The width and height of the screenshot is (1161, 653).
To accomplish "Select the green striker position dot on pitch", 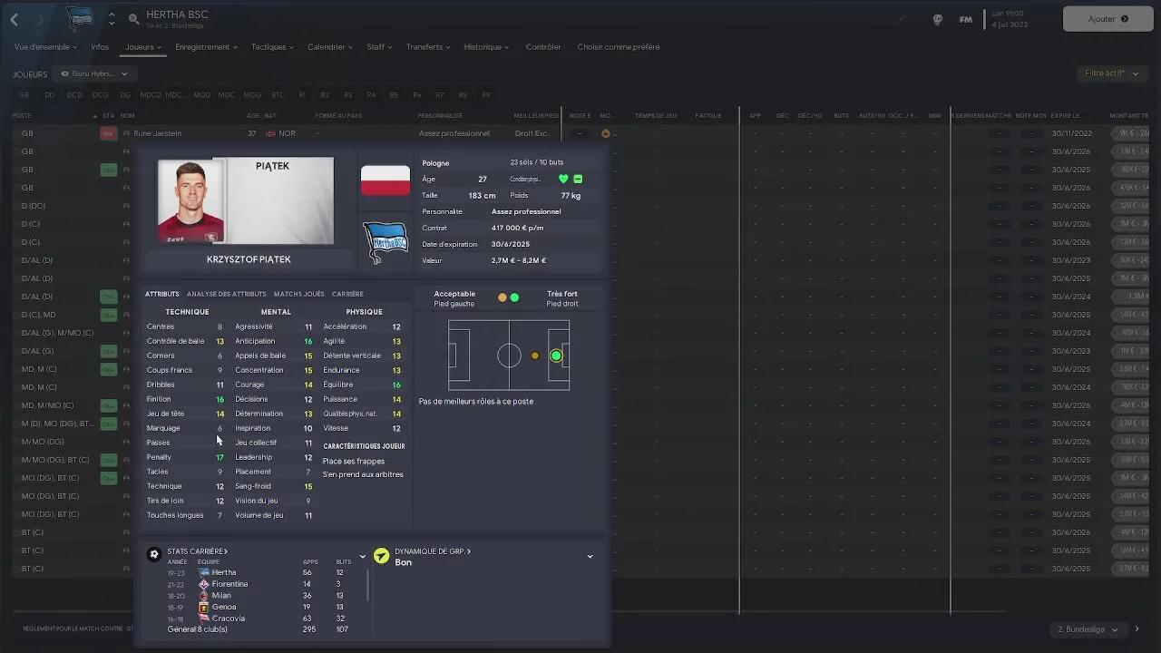I will pyautogui.click(x=556, y=356).
